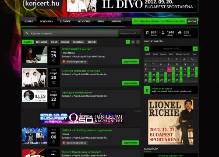Screen dimensions: 219x157
Task: Open the HELYSZÍNEK navigation tab
Action: tap(84, 21)
